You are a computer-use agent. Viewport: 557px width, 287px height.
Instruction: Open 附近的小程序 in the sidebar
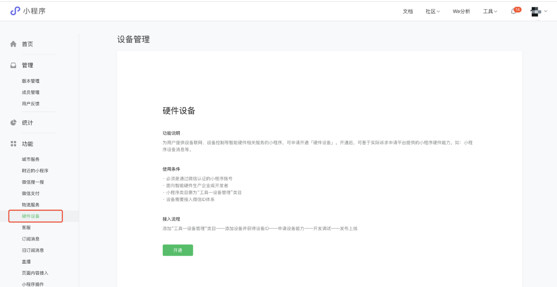tap(35, 171)
